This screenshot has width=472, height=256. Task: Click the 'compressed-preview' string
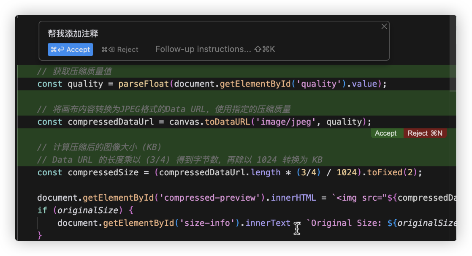pyautogui.click(x=217, y=198)
